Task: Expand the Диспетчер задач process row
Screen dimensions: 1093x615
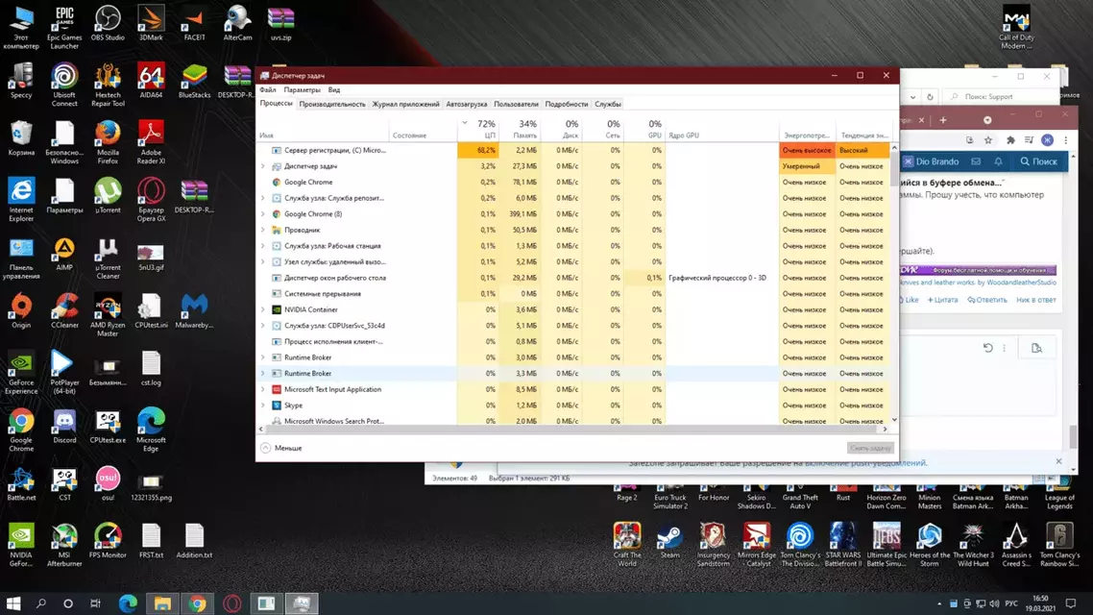Action: [263, 166]
